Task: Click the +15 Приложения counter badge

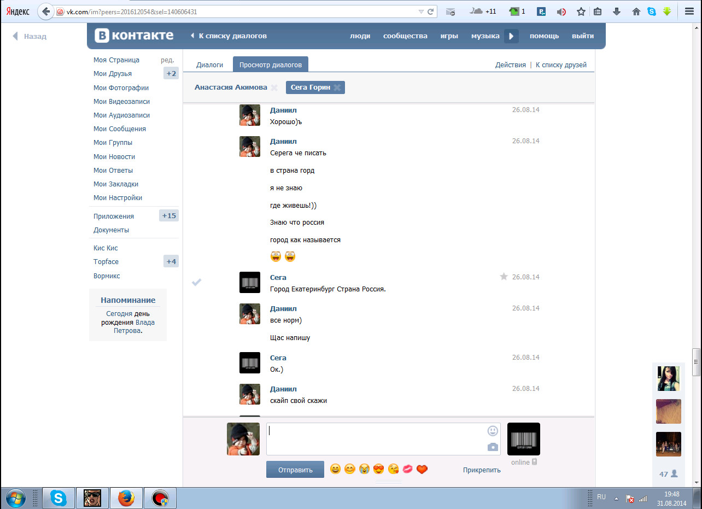Action: pos(169,216)
